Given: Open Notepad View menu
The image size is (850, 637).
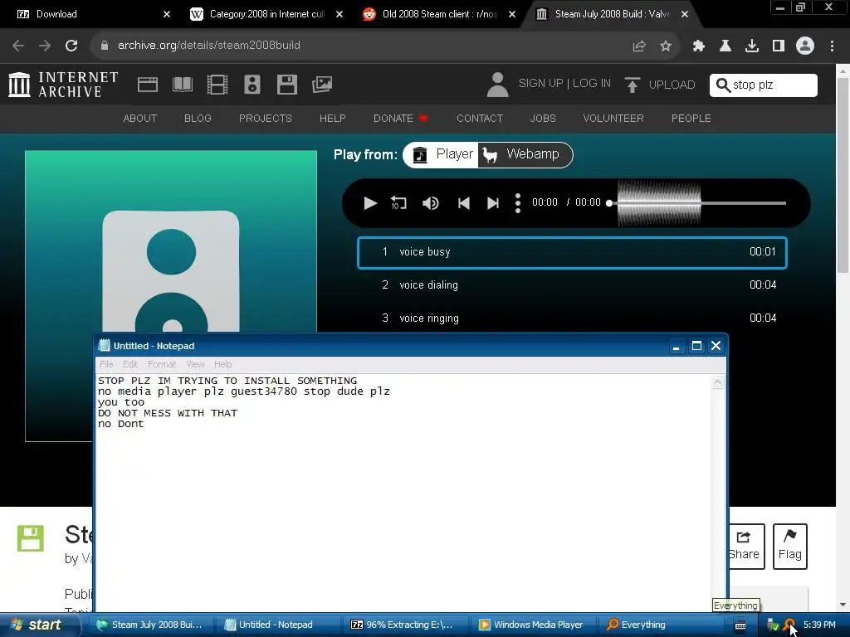Looking at the screenshot, I should [x=195, y=364].
